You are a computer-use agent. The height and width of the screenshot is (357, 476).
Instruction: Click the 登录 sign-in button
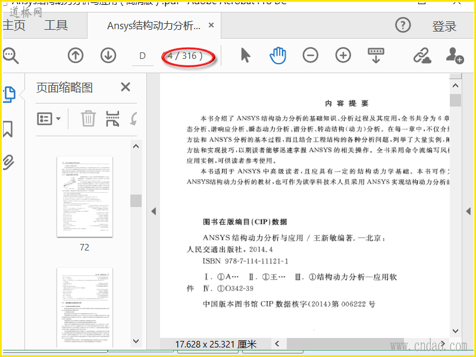(x=444, y=26)
